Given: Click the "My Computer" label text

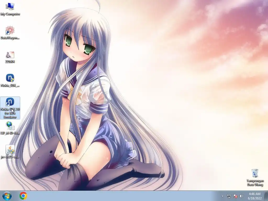Looking at the screenshot, I should point(10,14).
